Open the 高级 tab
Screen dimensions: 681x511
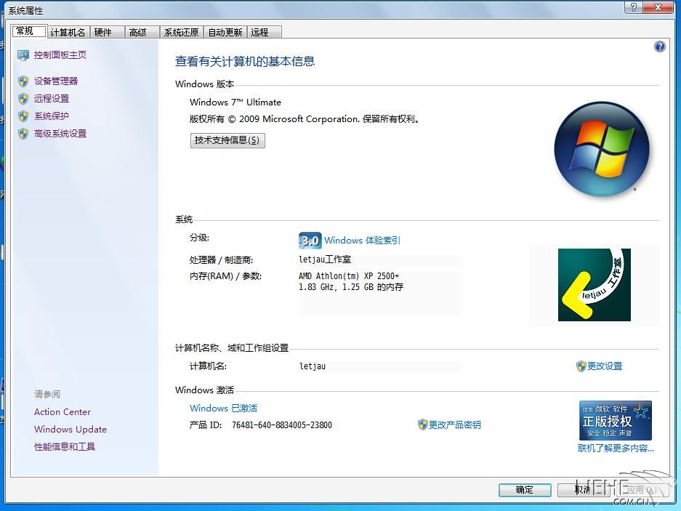142,32
